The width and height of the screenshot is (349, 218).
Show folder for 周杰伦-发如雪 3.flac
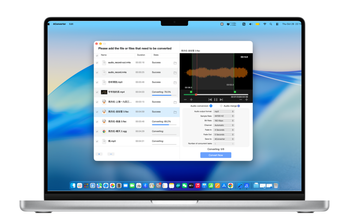[x=175, y=112]
